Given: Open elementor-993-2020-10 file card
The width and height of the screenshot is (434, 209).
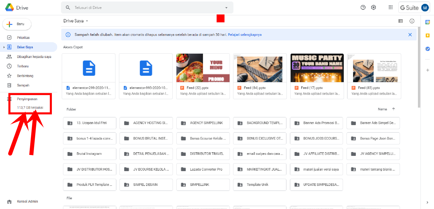Looking at the screenshot, I should click(x=146, y=76).
